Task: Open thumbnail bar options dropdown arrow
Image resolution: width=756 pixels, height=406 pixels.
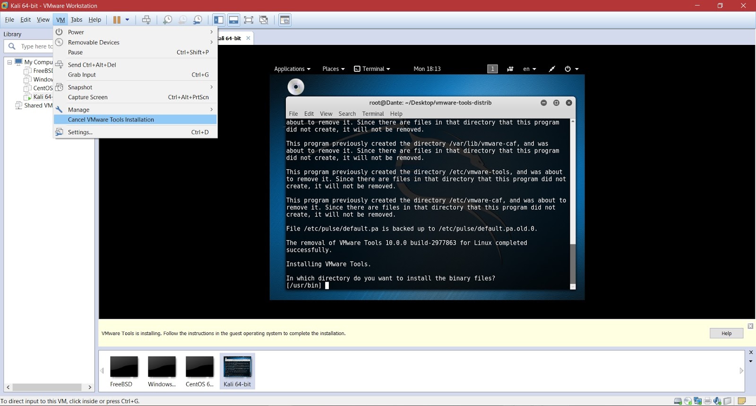Action: coord(751,362)
